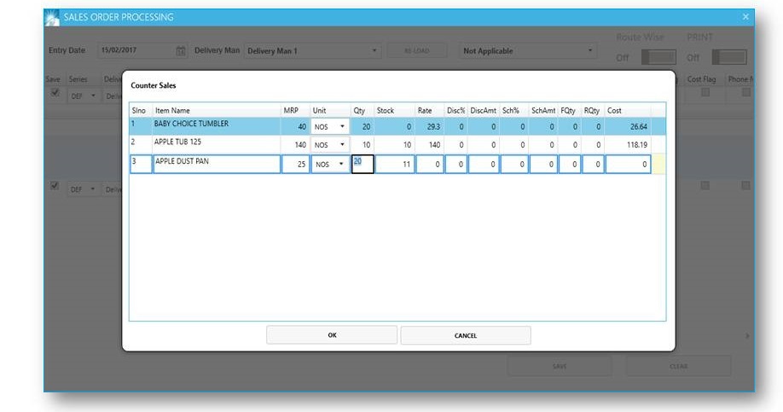Viewport: 783px width, 412px height.
Task: Click the Rate 140 cell of APPLE TUB 125
Action: (x=429, y=145)
